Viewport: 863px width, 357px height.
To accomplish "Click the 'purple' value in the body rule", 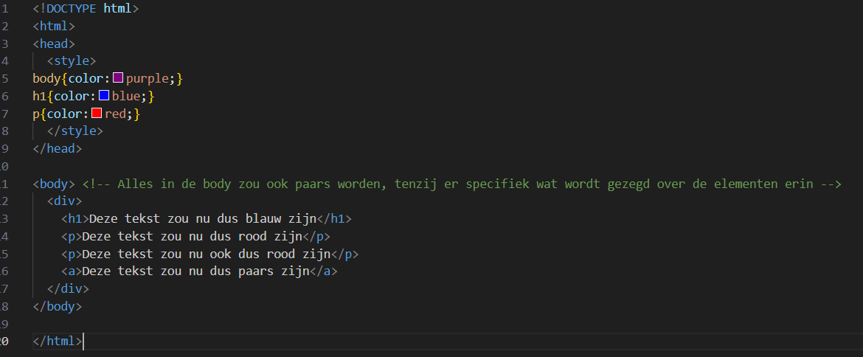I will click(x=148, y=78).
